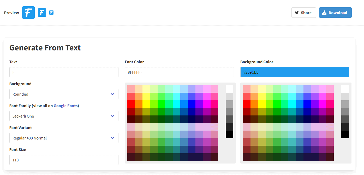Click the Font Color field showing #FFFFFF
The width and height of the screenshot is (364, 175).
pyautogui.click(x=179, y=72)
